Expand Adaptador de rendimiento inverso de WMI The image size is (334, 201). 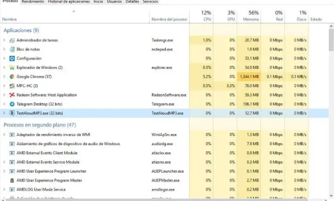(x=4, y=135)
